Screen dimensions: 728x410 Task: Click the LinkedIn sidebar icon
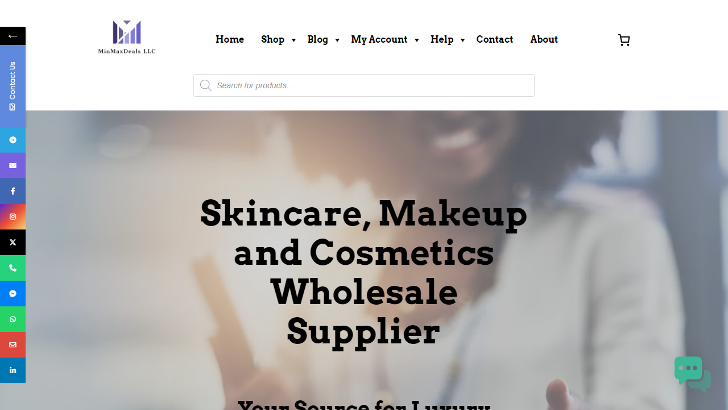point(13,370)
